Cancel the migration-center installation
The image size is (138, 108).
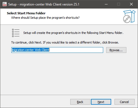point(124,102)
